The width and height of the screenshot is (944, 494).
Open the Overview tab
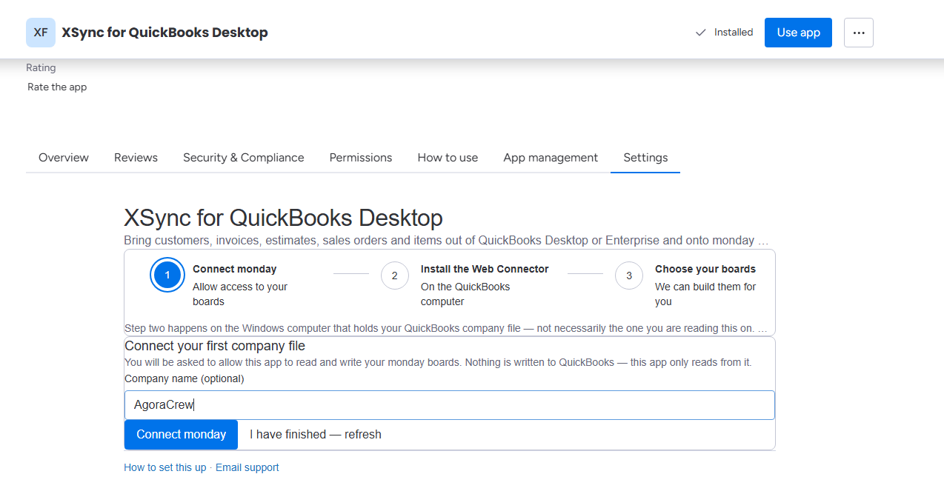tap(64, 158)
